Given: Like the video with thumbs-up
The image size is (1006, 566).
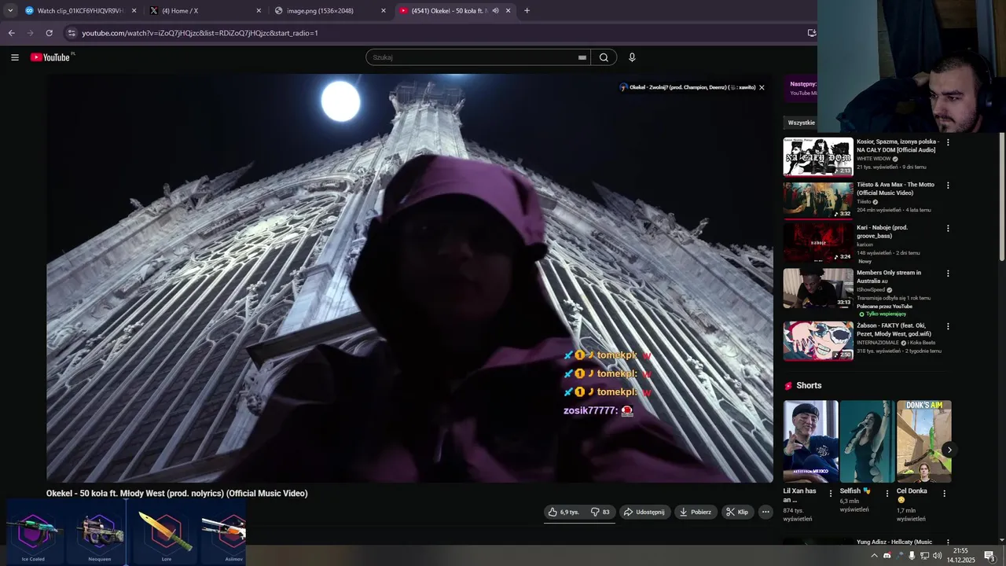Looking at the screenshot, I should tap(564, 512).
